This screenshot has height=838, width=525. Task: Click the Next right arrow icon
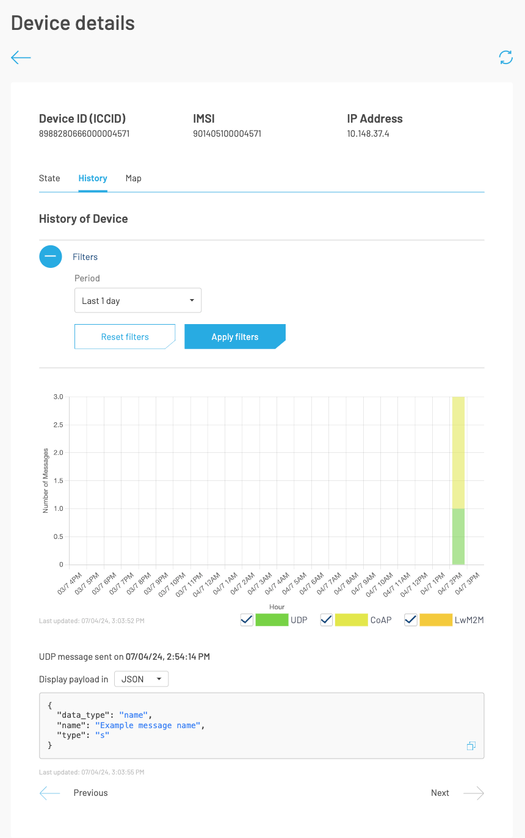tap(473, 793)
